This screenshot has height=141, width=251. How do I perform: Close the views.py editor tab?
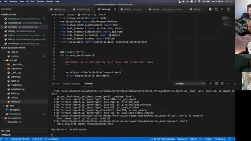(115, 9)
